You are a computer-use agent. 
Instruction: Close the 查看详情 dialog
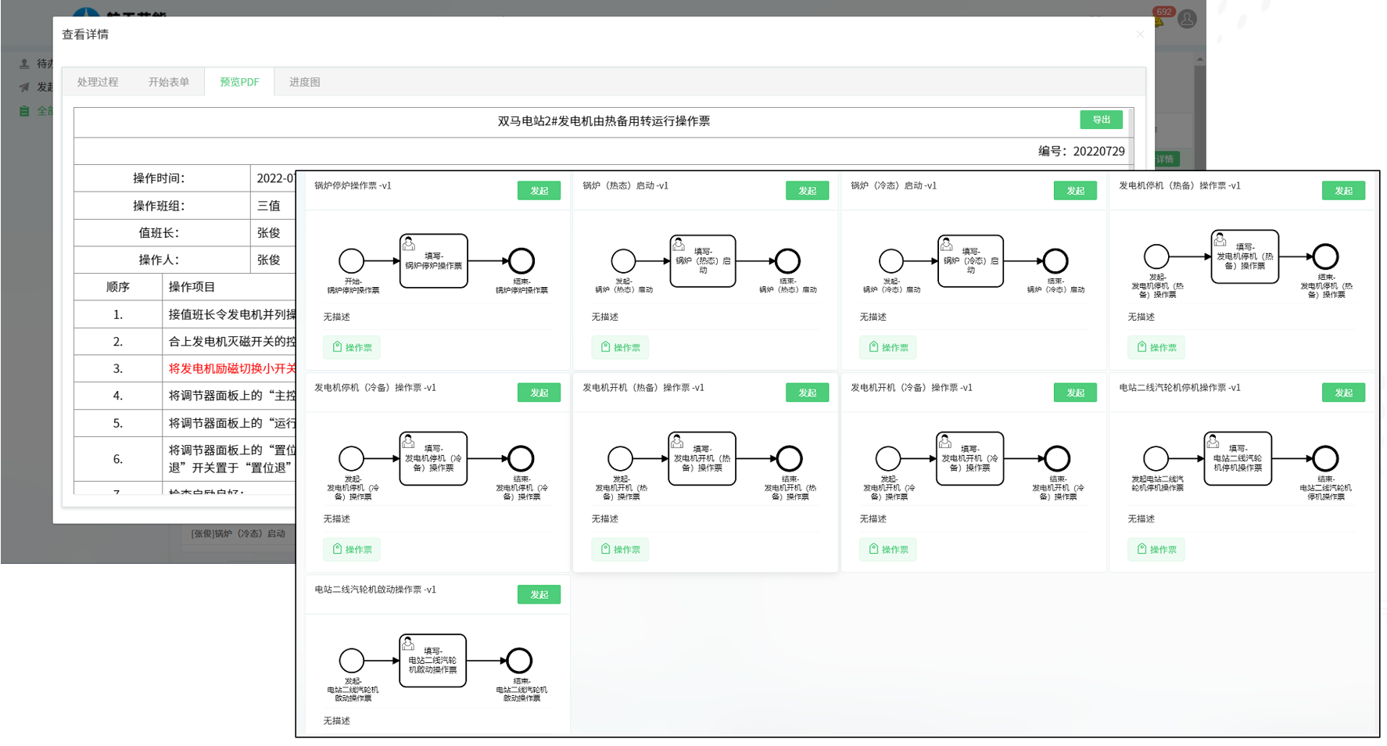point(1139,34)
